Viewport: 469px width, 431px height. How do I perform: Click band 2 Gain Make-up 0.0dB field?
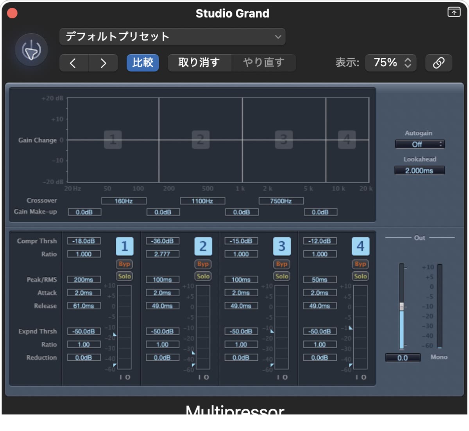(163, 212)
